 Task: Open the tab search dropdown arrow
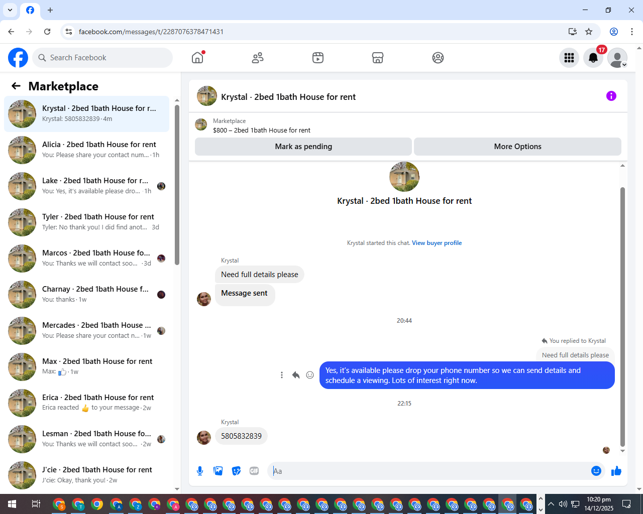tap(10, 10)
